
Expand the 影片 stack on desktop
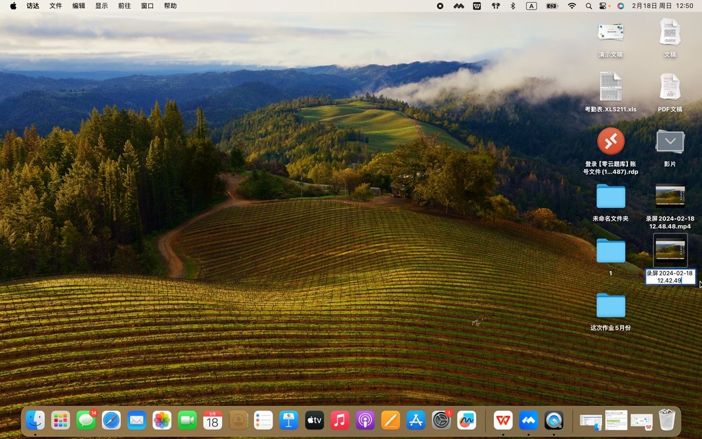pyautogui.click(x=670, y=142)
